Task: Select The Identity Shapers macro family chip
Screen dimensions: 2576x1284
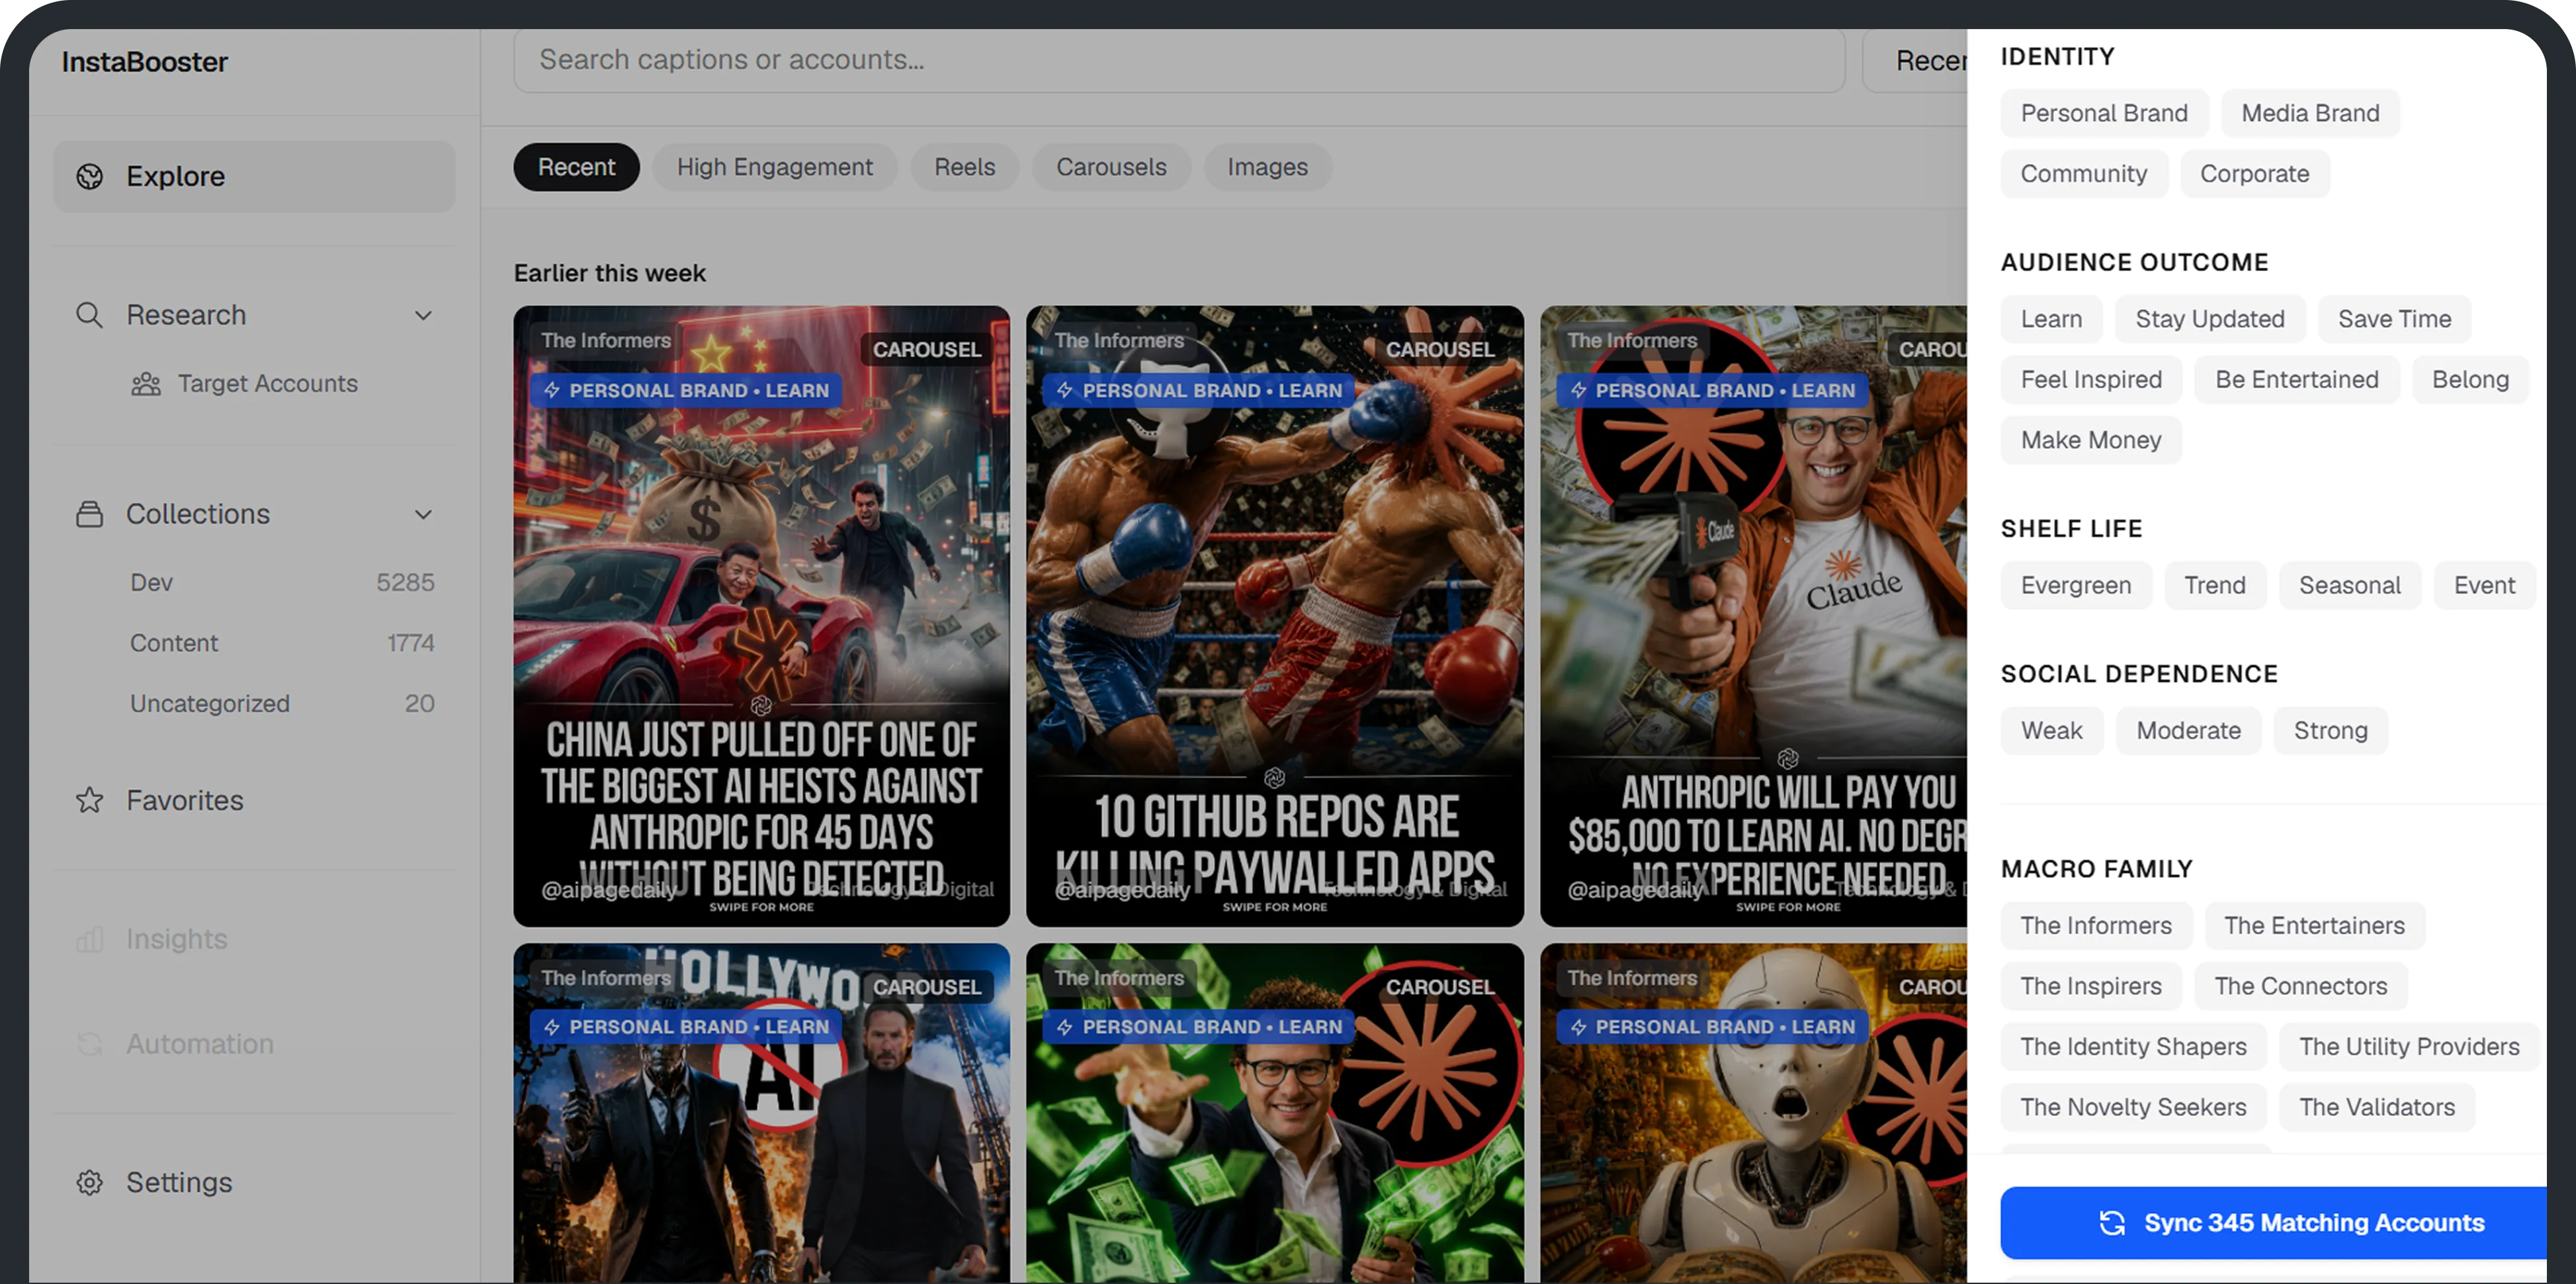Action: point(2133,1047)
